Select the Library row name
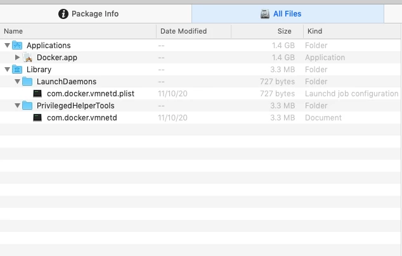This screenshot has height=256, width=402. 39,70
